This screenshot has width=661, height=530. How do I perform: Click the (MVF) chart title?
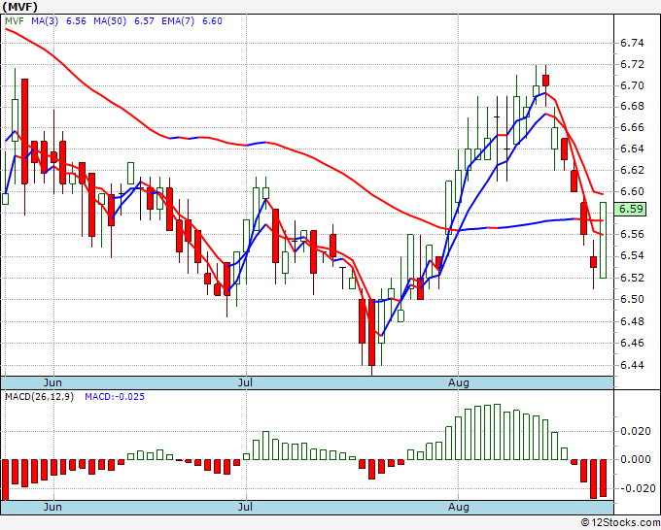pos(20,7)
